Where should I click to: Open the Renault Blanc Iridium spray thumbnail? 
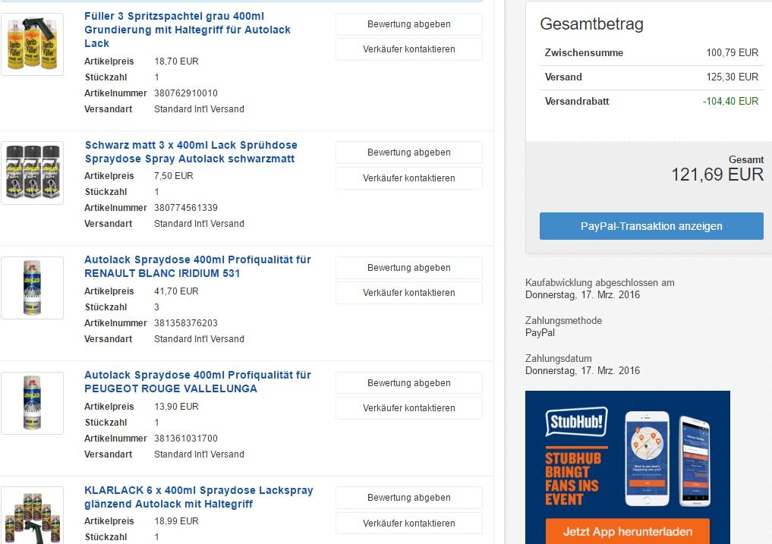[x=32, y=288]
